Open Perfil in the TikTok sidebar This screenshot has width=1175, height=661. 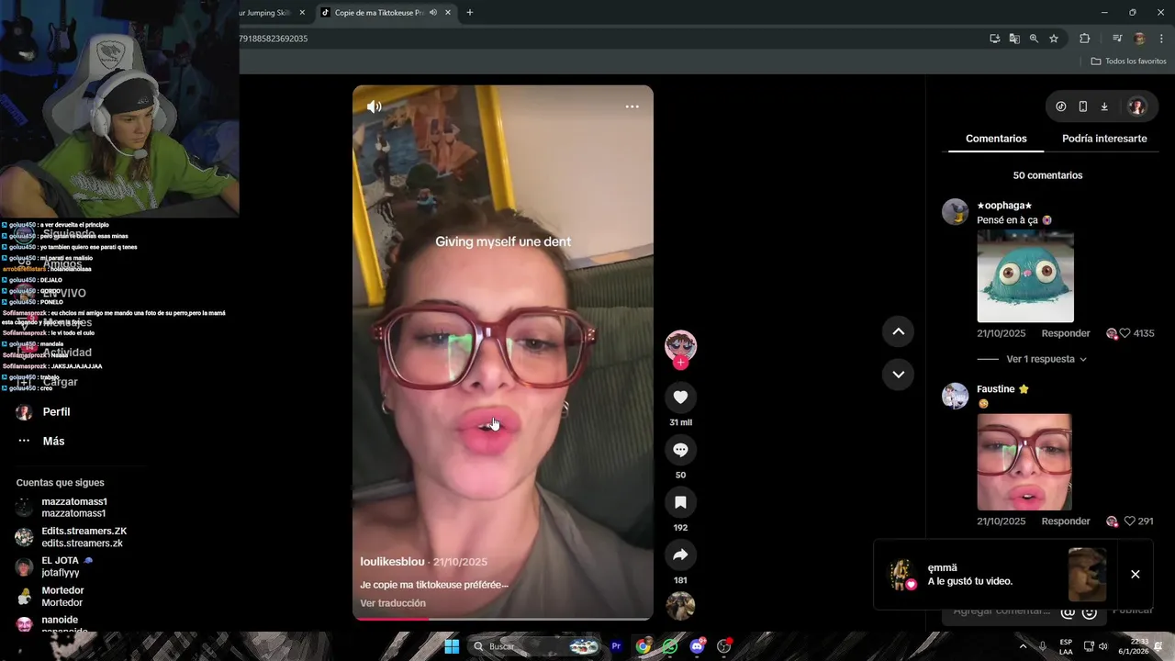pos(55,412)
